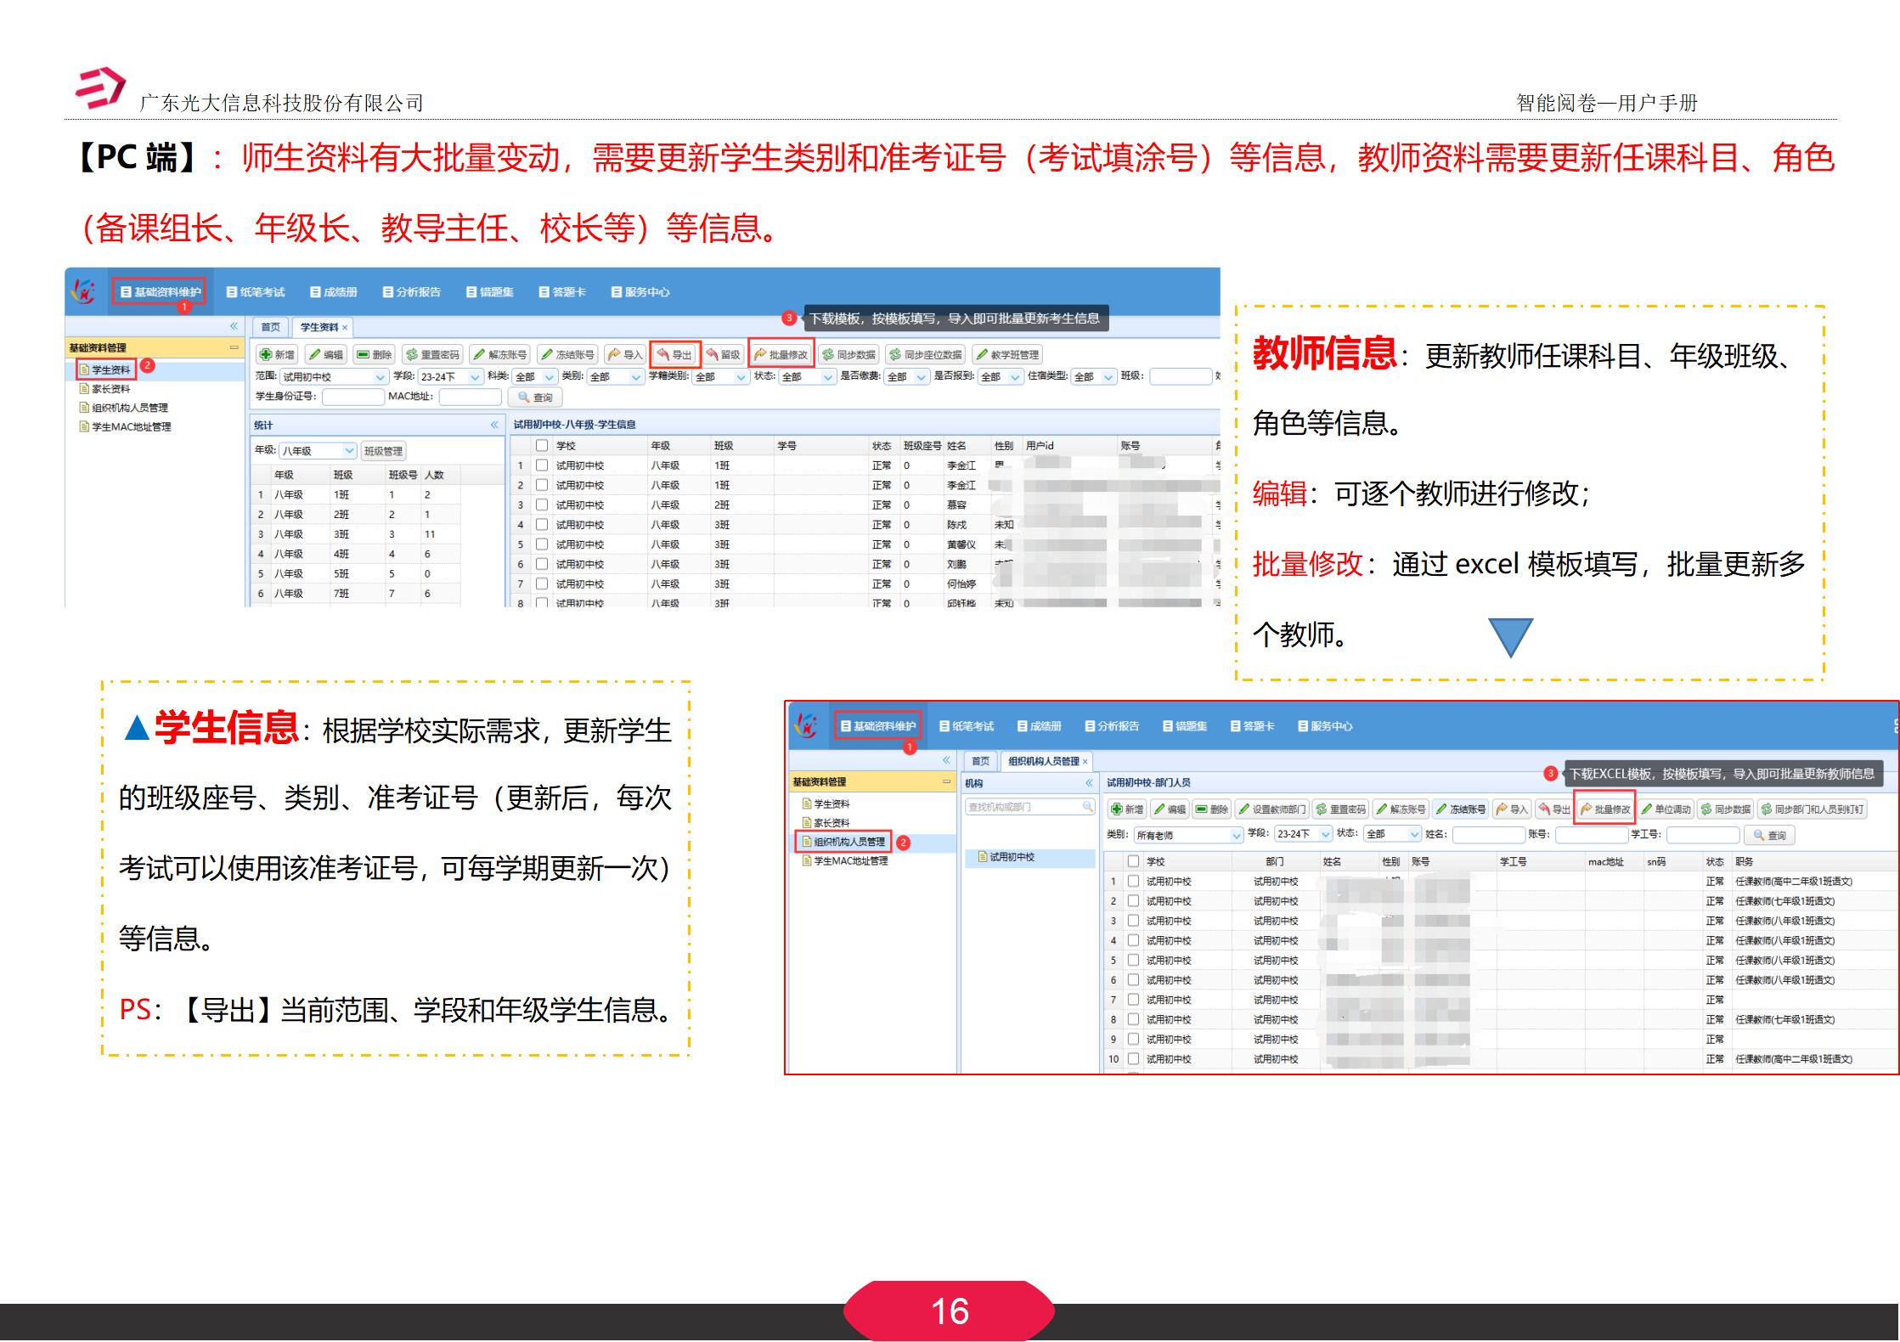The image size is (1900, 1342).
Task: Click the 姓名 name input field in teacher search
Action: click(1487, 835)
